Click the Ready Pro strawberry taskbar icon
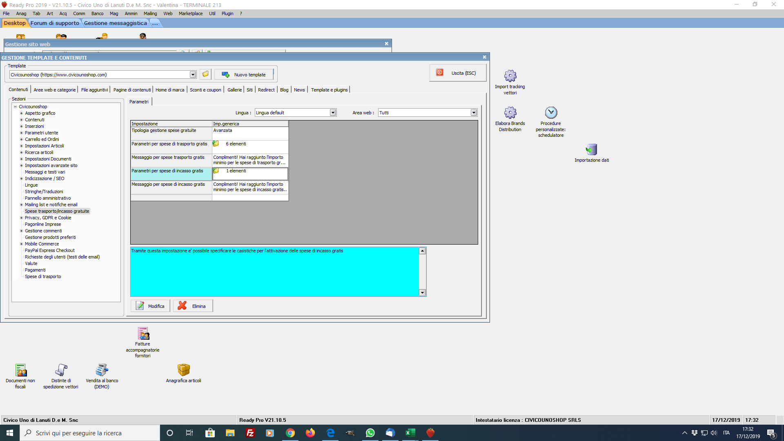 (430, 433)
